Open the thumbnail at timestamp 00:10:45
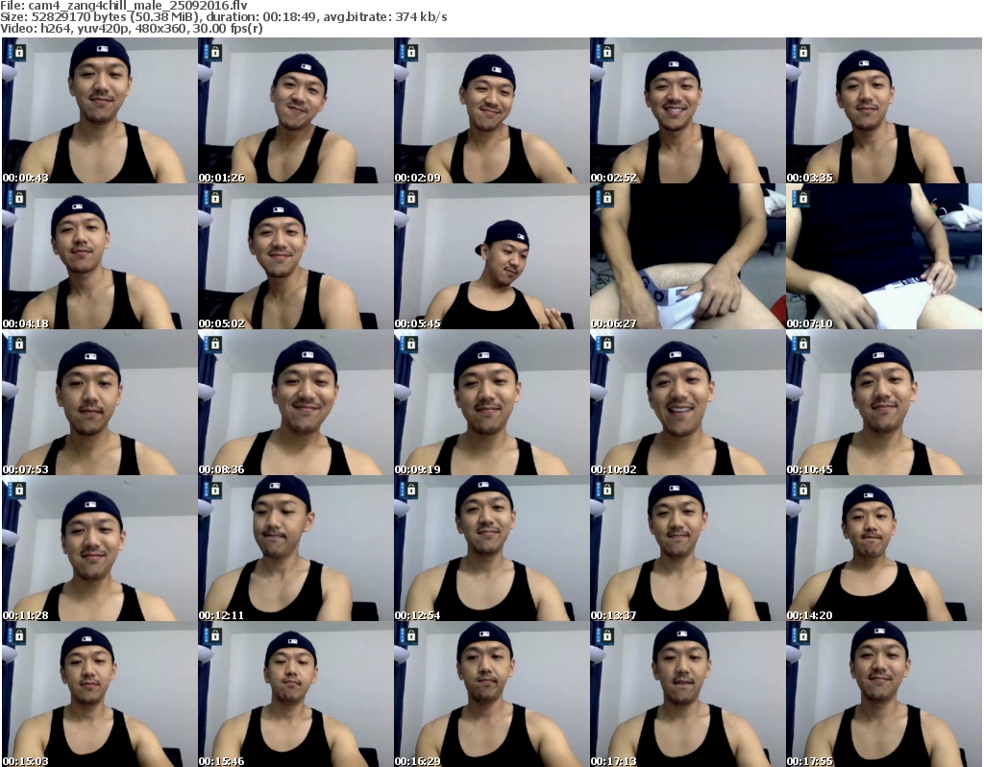 pyautogui.click(x=883, y=403)
